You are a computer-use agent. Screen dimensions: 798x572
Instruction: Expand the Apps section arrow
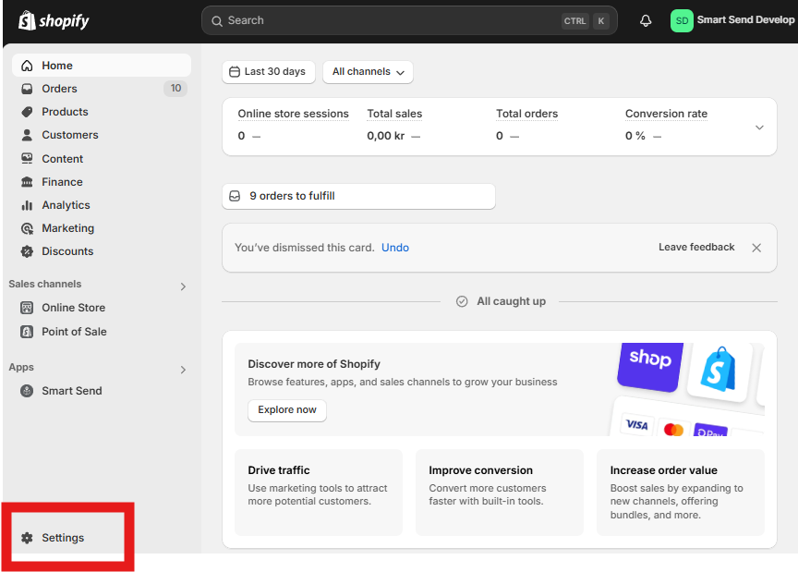click(x=183, y=370)
